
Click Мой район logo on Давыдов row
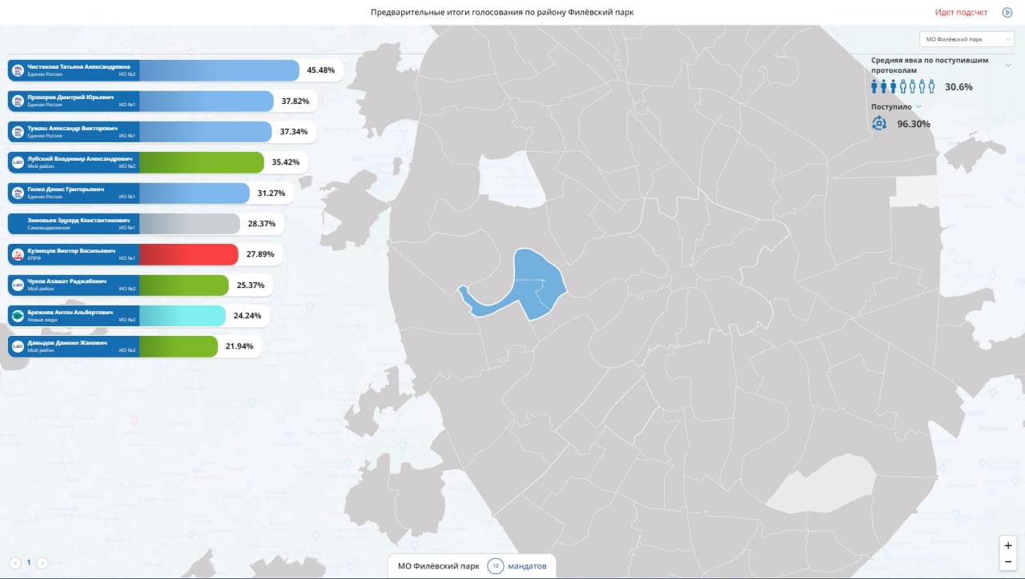[x=18, y=346]
